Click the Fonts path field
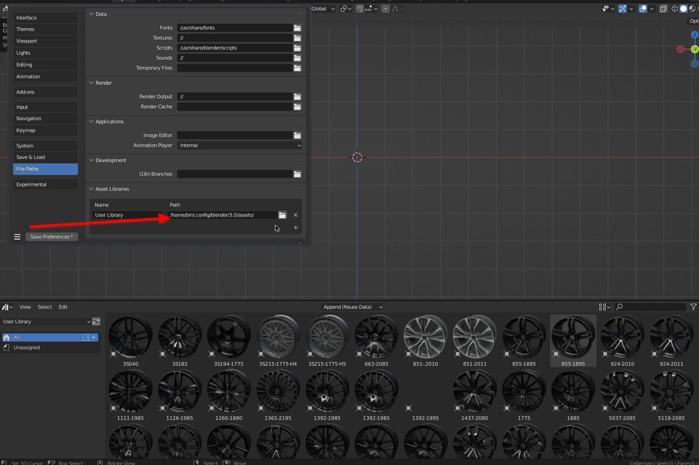Screen dimensions: 699x465 coord(234,28)
